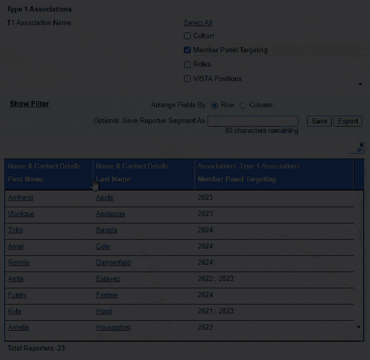Open the Houseplant last name link
This screenshot has height=360, width=370.
[113, 327]
